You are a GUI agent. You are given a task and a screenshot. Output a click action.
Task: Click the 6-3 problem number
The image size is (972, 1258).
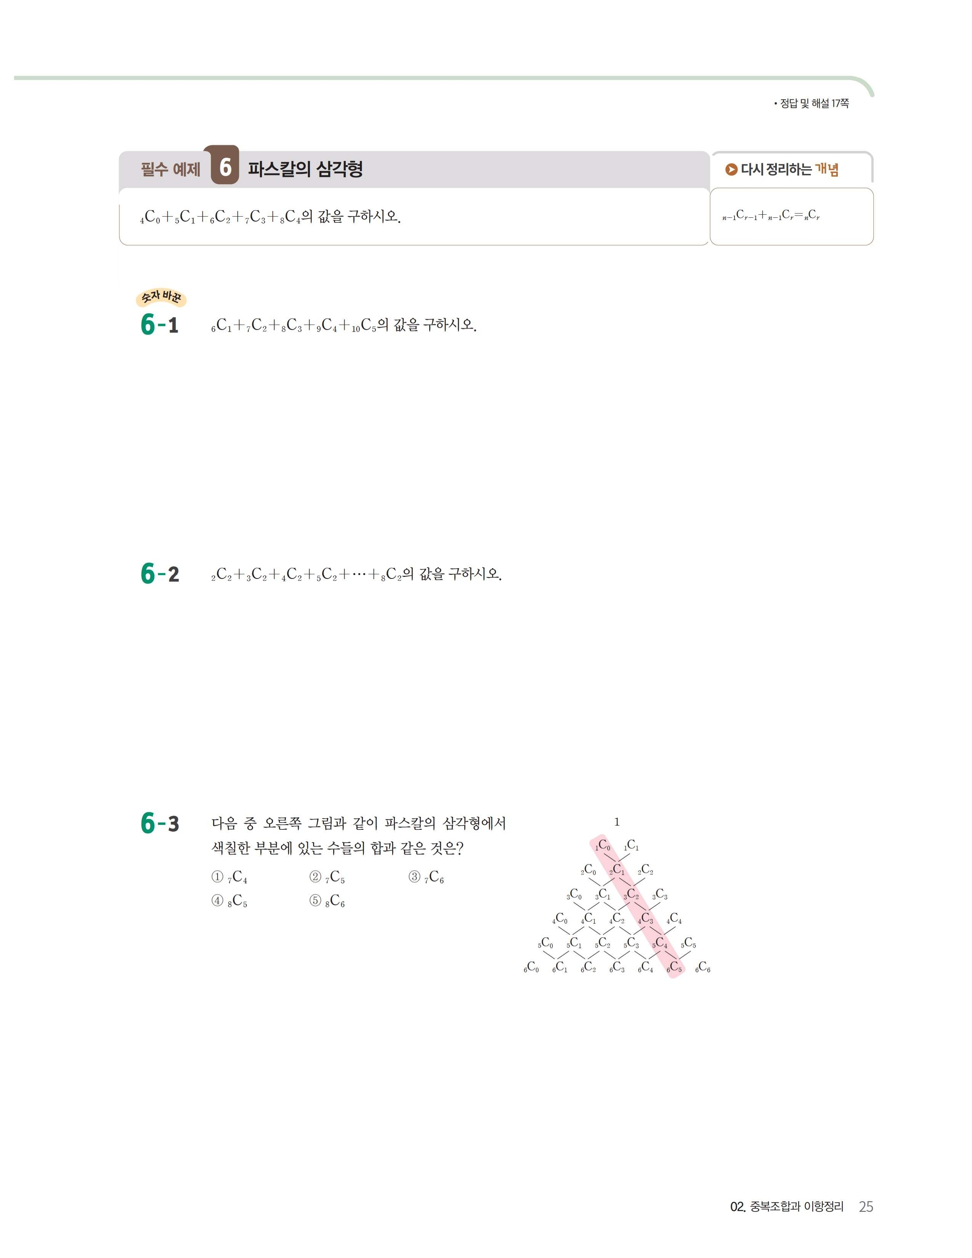pyautogui.click(x=159, y=823)
